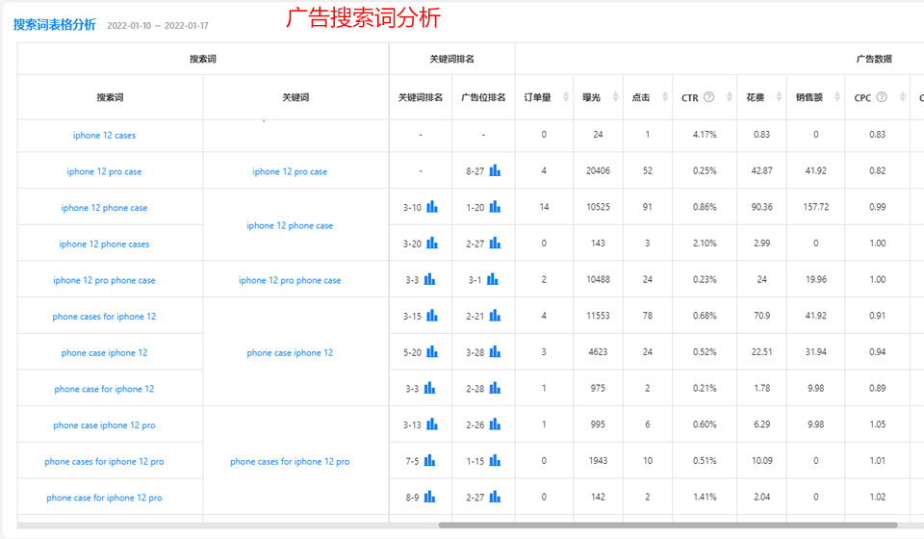Open keyword rank chart 3-15 for phone cases for iphone 12

[432, 315]
